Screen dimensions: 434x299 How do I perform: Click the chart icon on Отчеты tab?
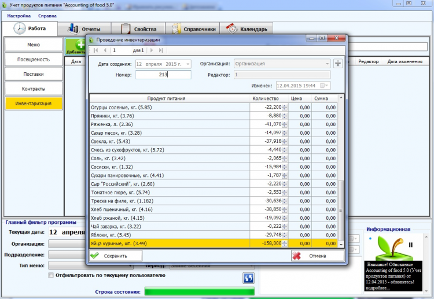click(x=73, y=28)
